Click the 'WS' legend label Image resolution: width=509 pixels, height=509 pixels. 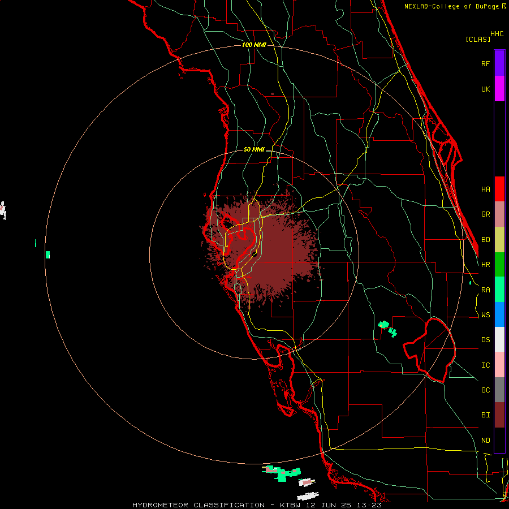click(x=486, y=315)
